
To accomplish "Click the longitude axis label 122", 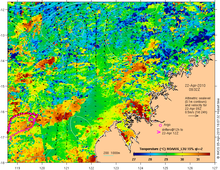I will [x=91, y=168].
